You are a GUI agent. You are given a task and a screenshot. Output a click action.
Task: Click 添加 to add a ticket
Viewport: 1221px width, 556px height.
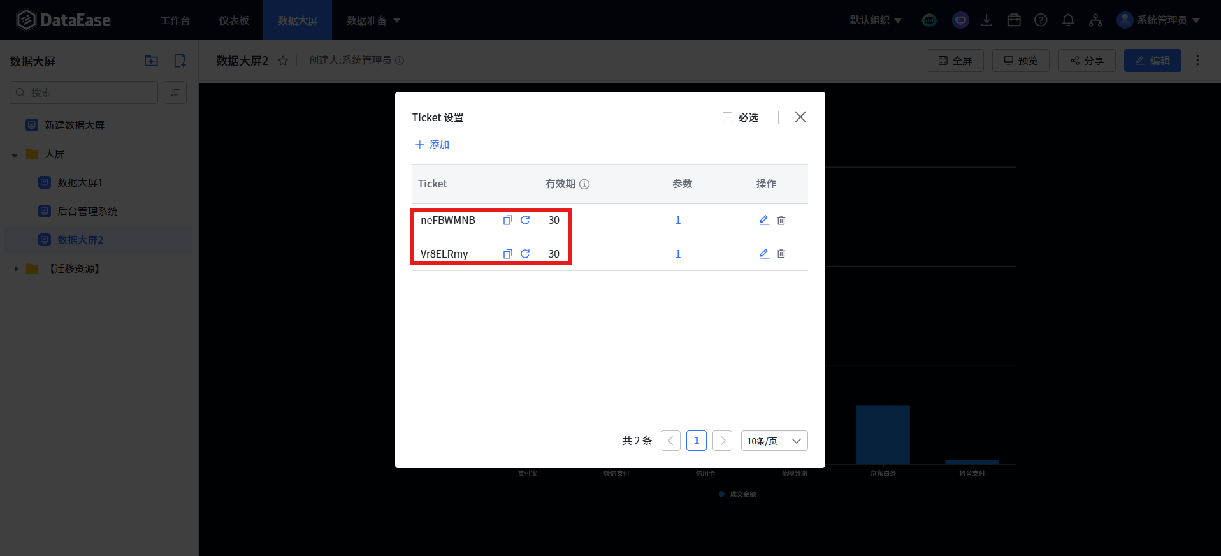pos(432,145)
